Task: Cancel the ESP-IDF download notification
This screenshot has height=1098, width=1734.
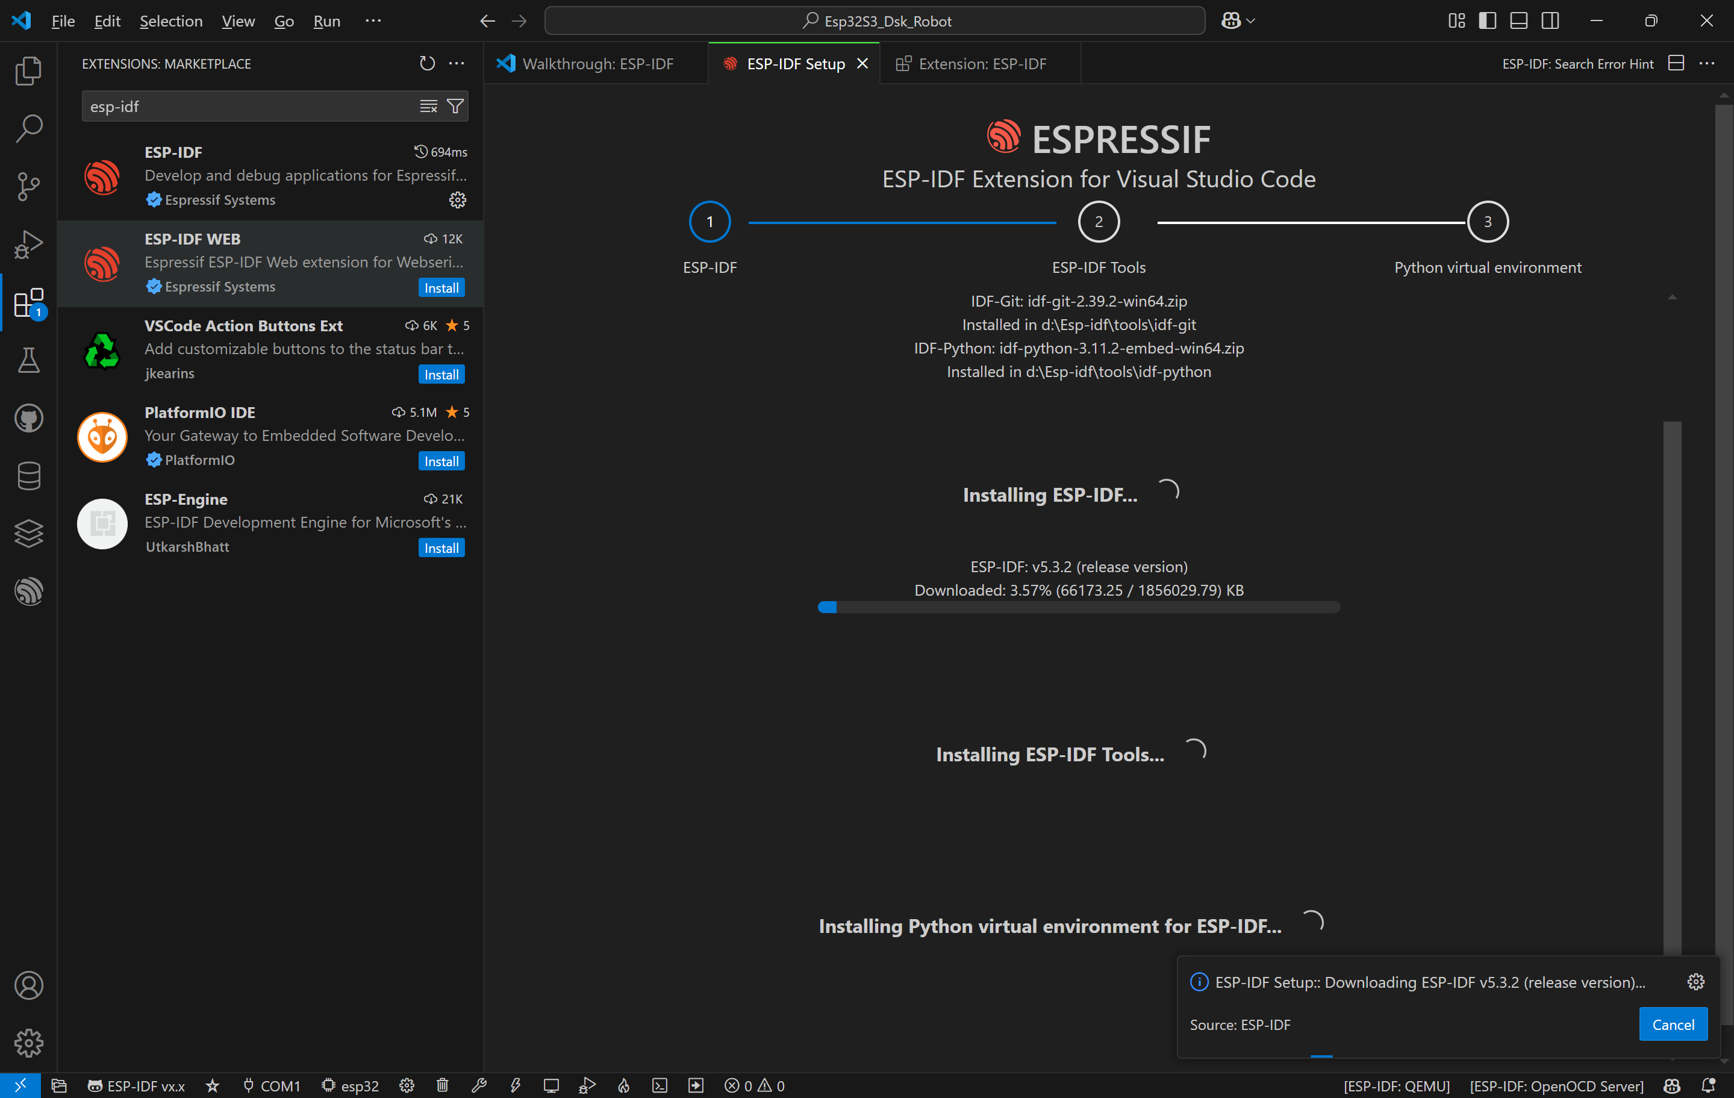Action: 1673,1024
